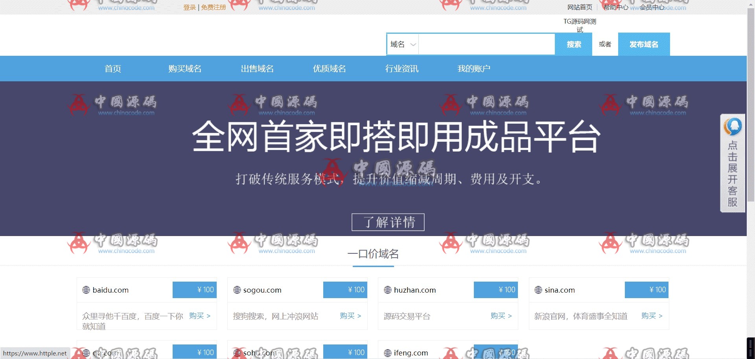Click 购买 > for sina.com
The height and width of the screenshot is (359, 755).
click(652, 316)
